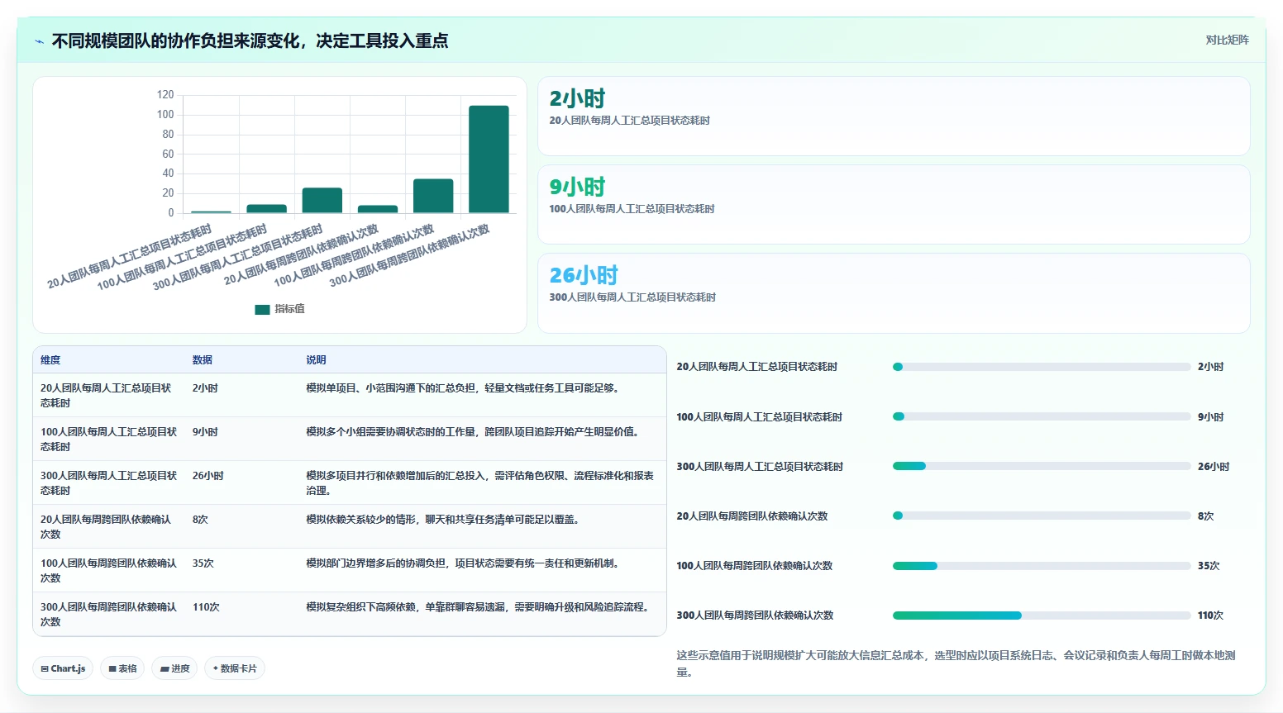Click the 20人团队每周人工汇总项目状态耗时 progress label
Viewport: 1283px width, 713px height.
click(757, 367)
